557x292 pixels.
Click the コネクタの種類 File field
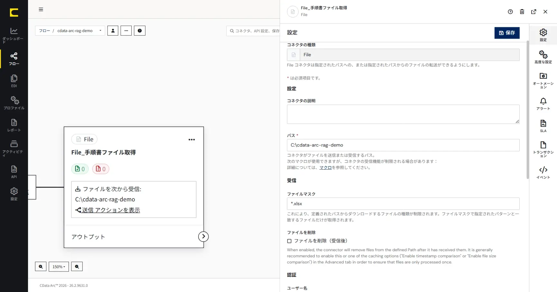tap(403, 55)
